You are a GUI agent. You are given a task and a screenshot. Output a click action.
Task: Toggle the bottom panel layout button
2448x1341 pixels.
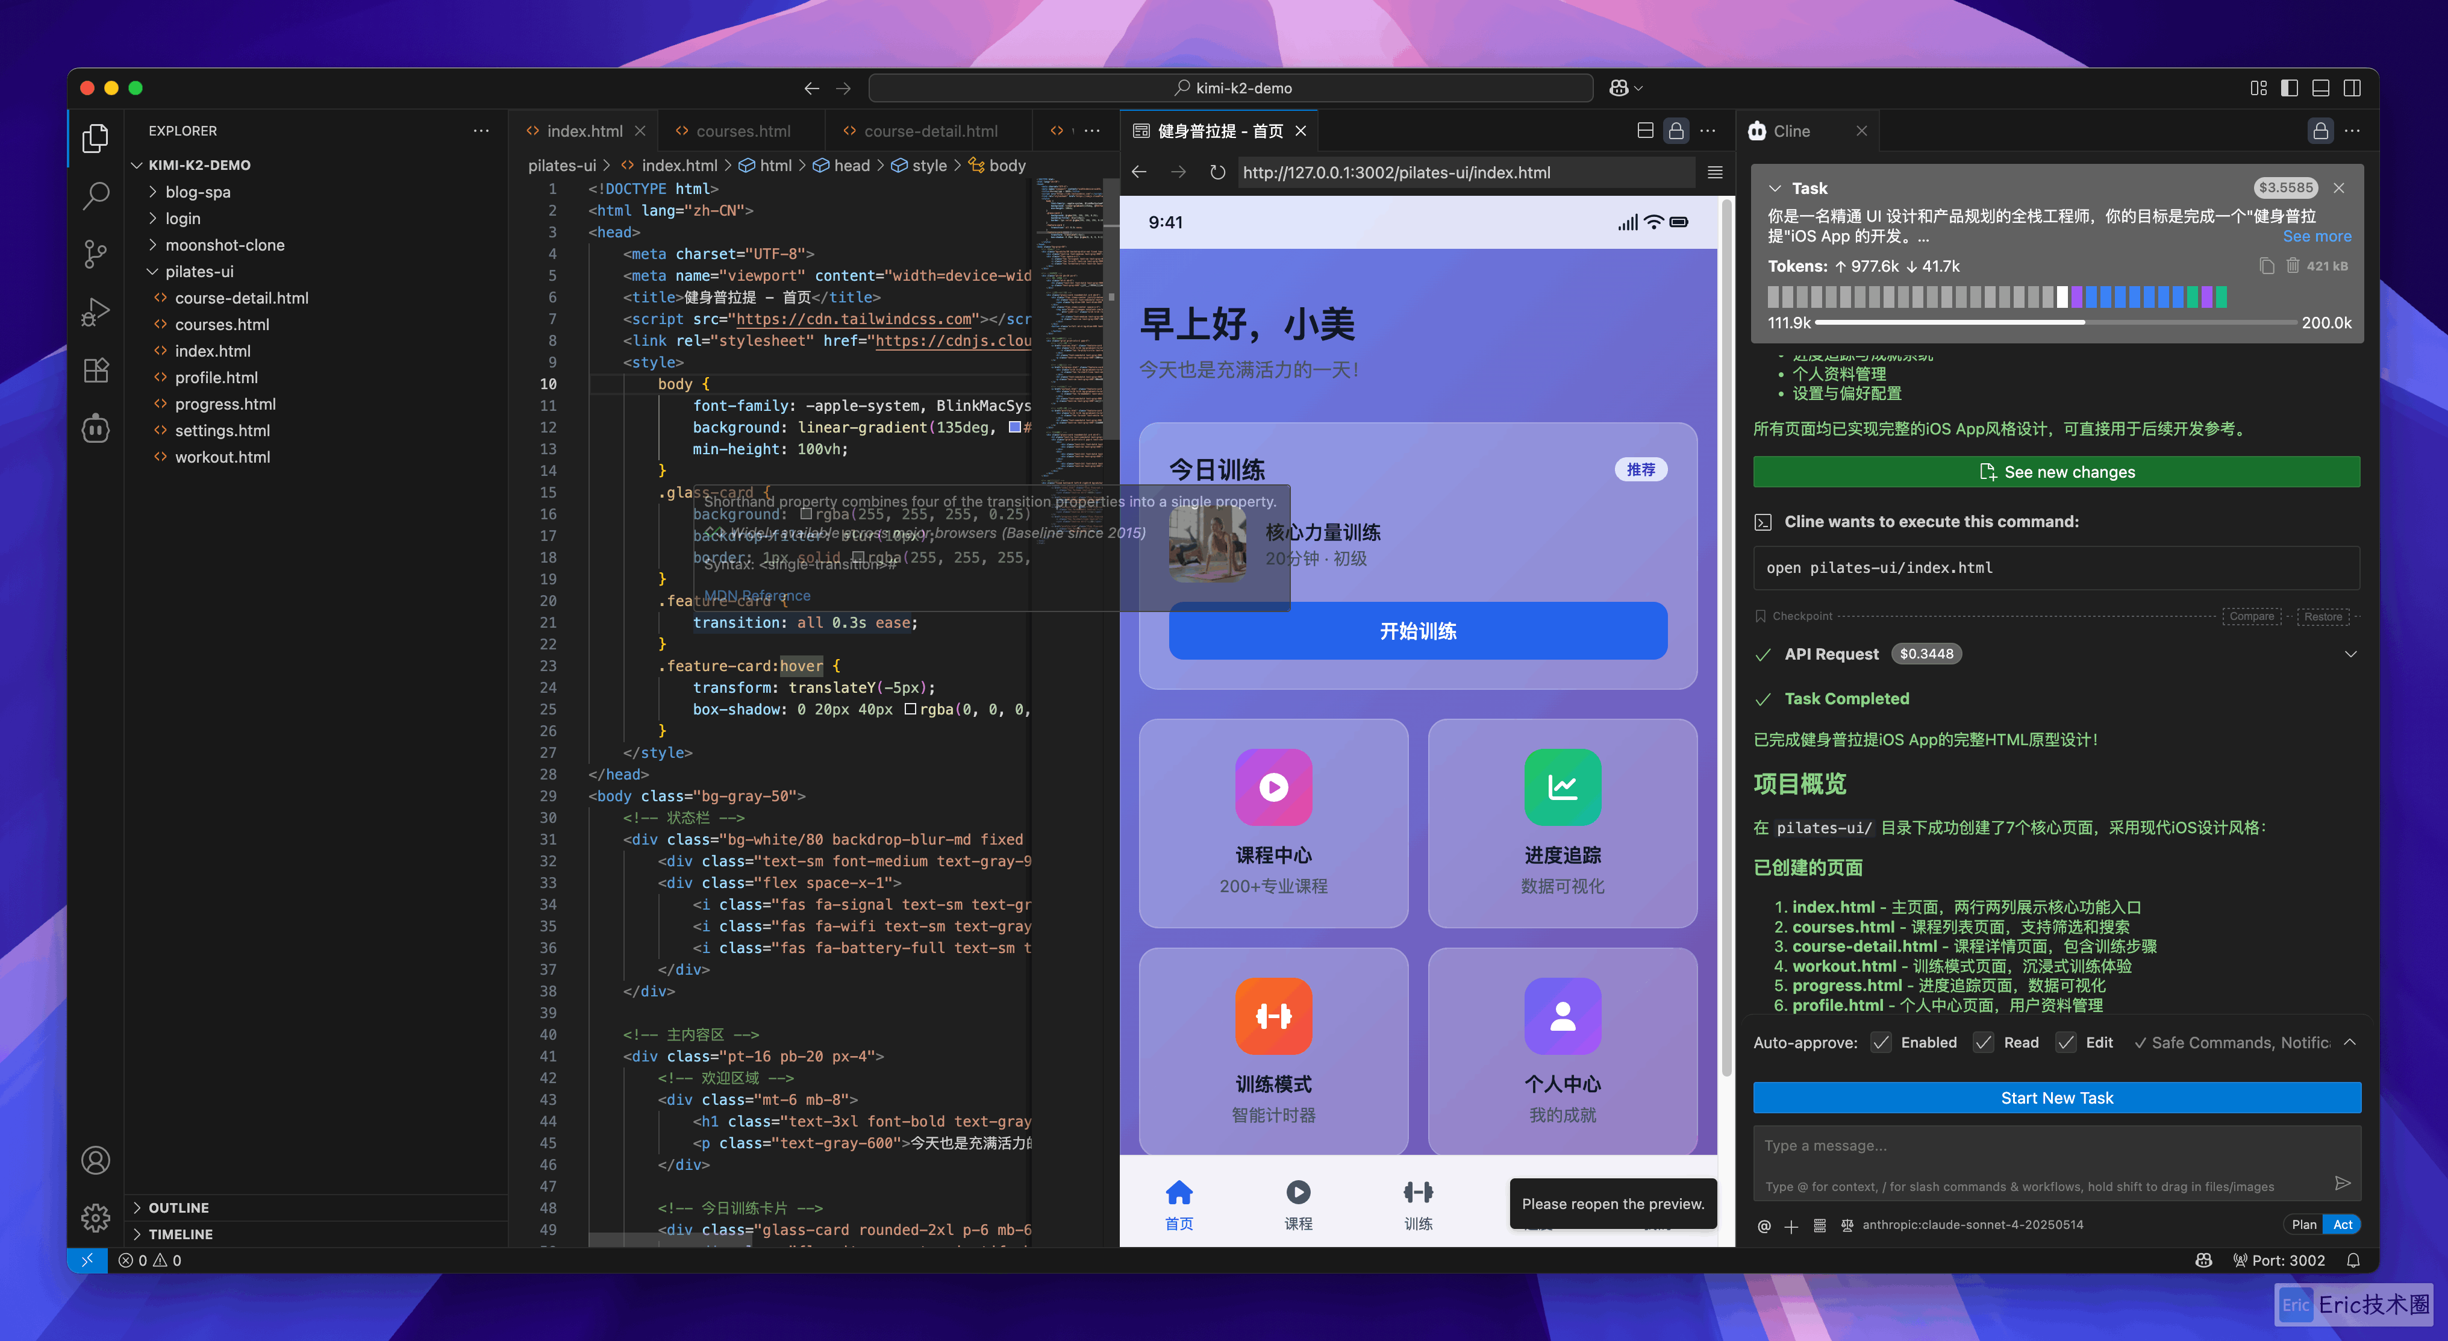(2320, 87)
